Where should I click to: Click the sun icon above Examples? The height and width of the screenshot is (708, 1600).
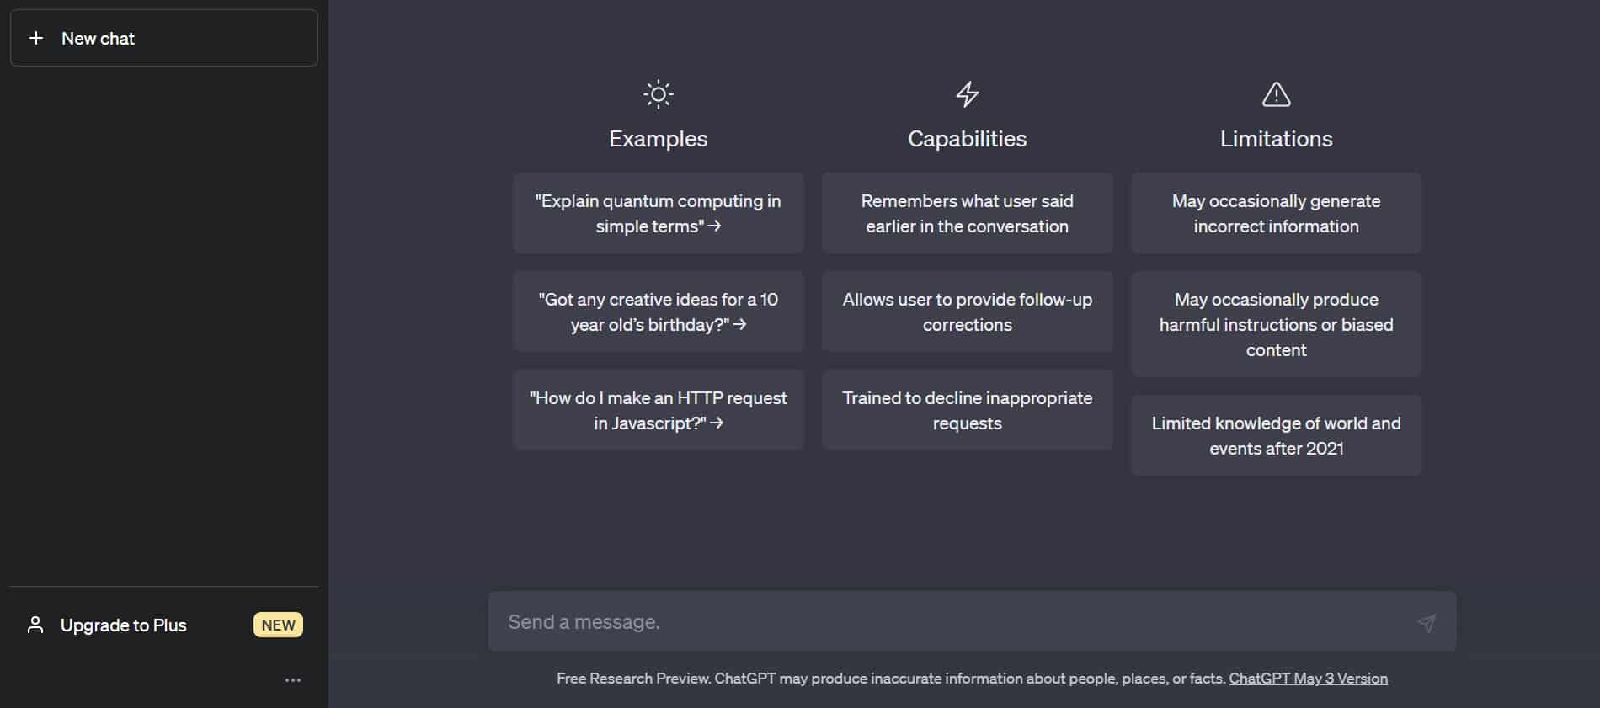(658, 94)
